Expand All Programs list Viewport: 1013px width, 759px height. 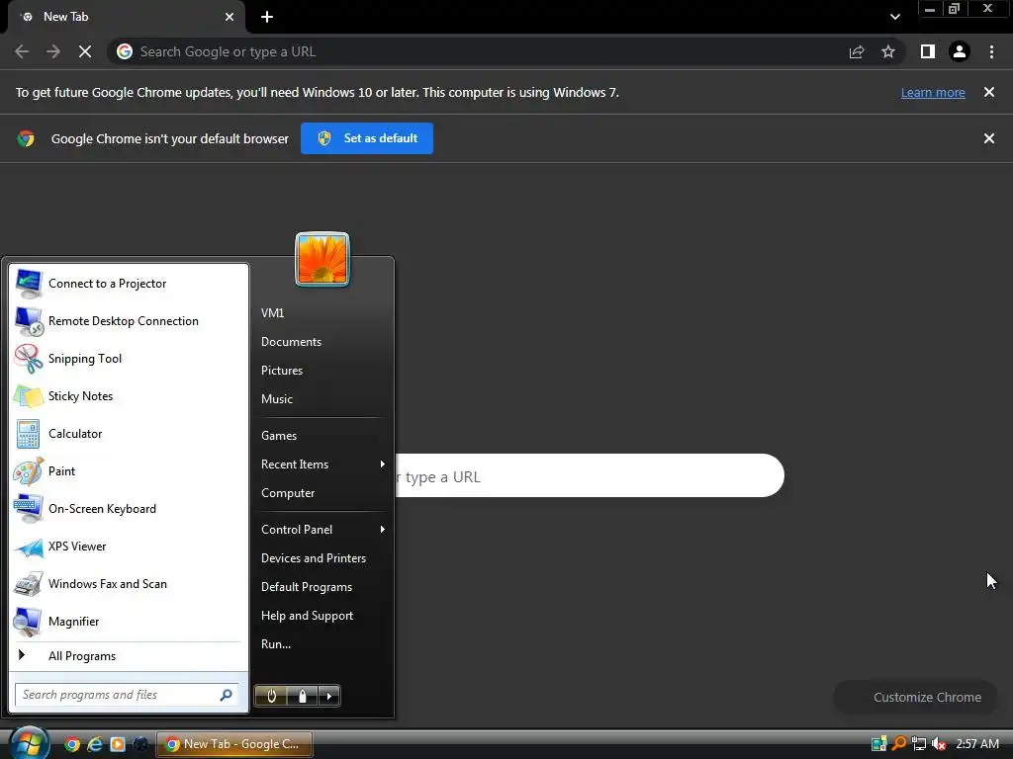(129, 656)
